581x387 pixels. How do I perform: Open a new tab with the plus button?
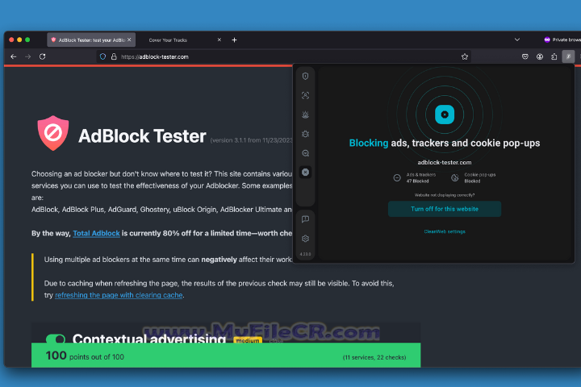click(234, 40)
